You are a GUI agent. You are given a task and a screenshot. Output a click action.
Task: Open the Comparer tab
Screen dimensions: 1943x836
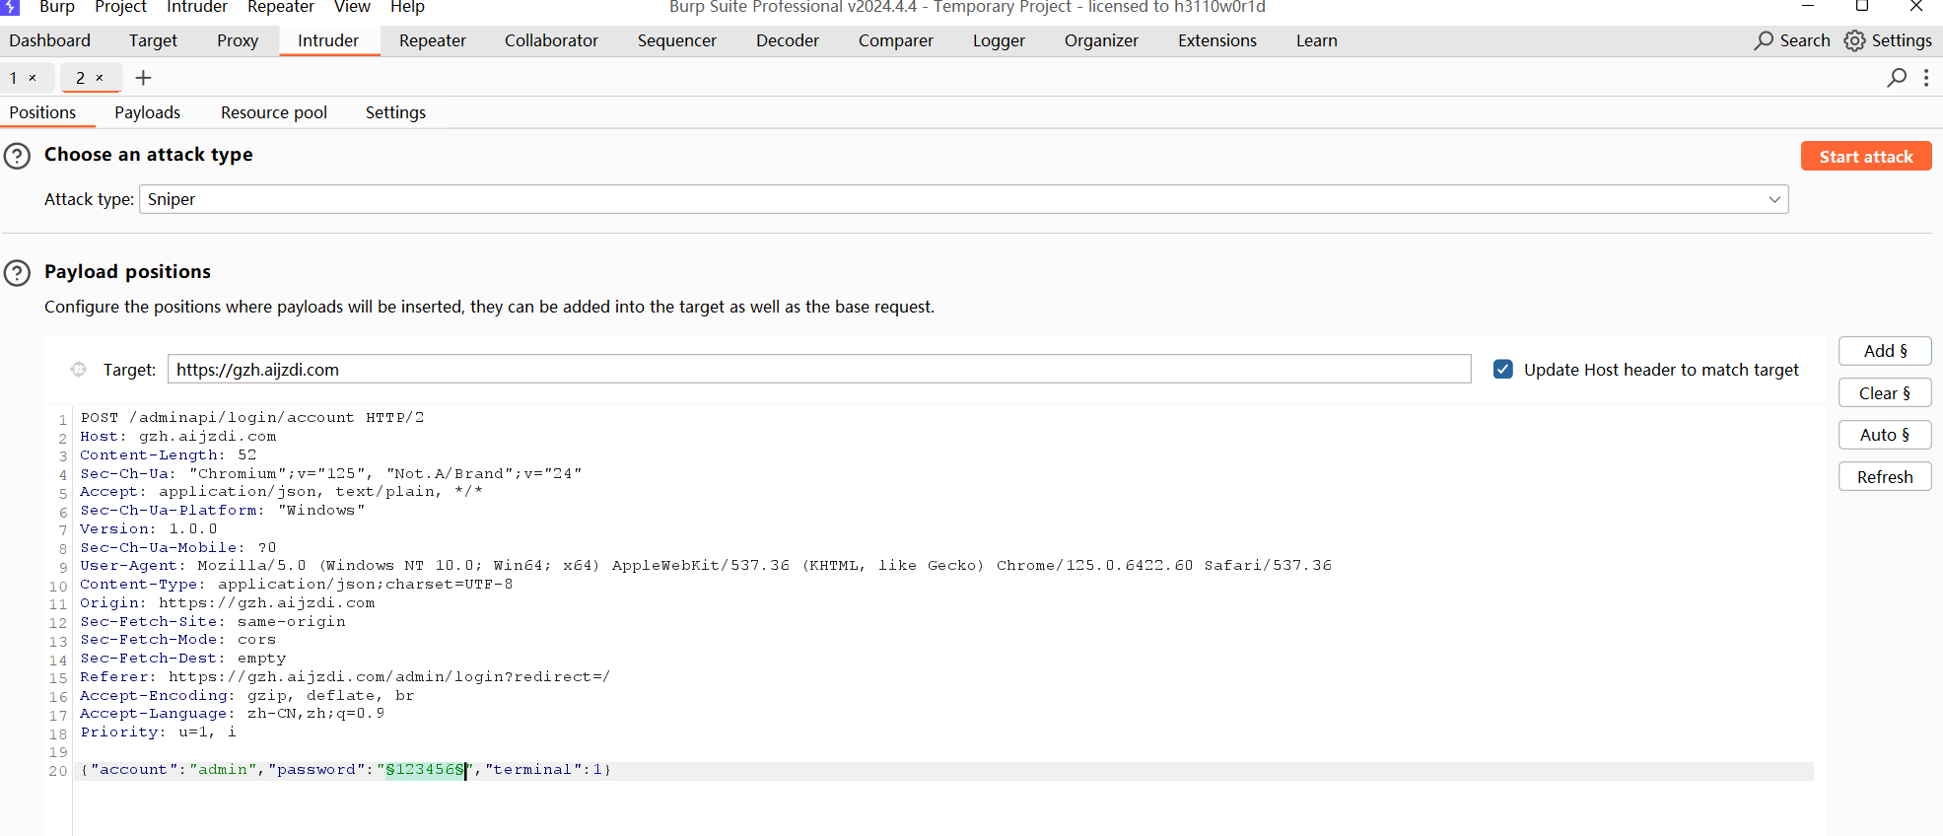coord(896,40)
